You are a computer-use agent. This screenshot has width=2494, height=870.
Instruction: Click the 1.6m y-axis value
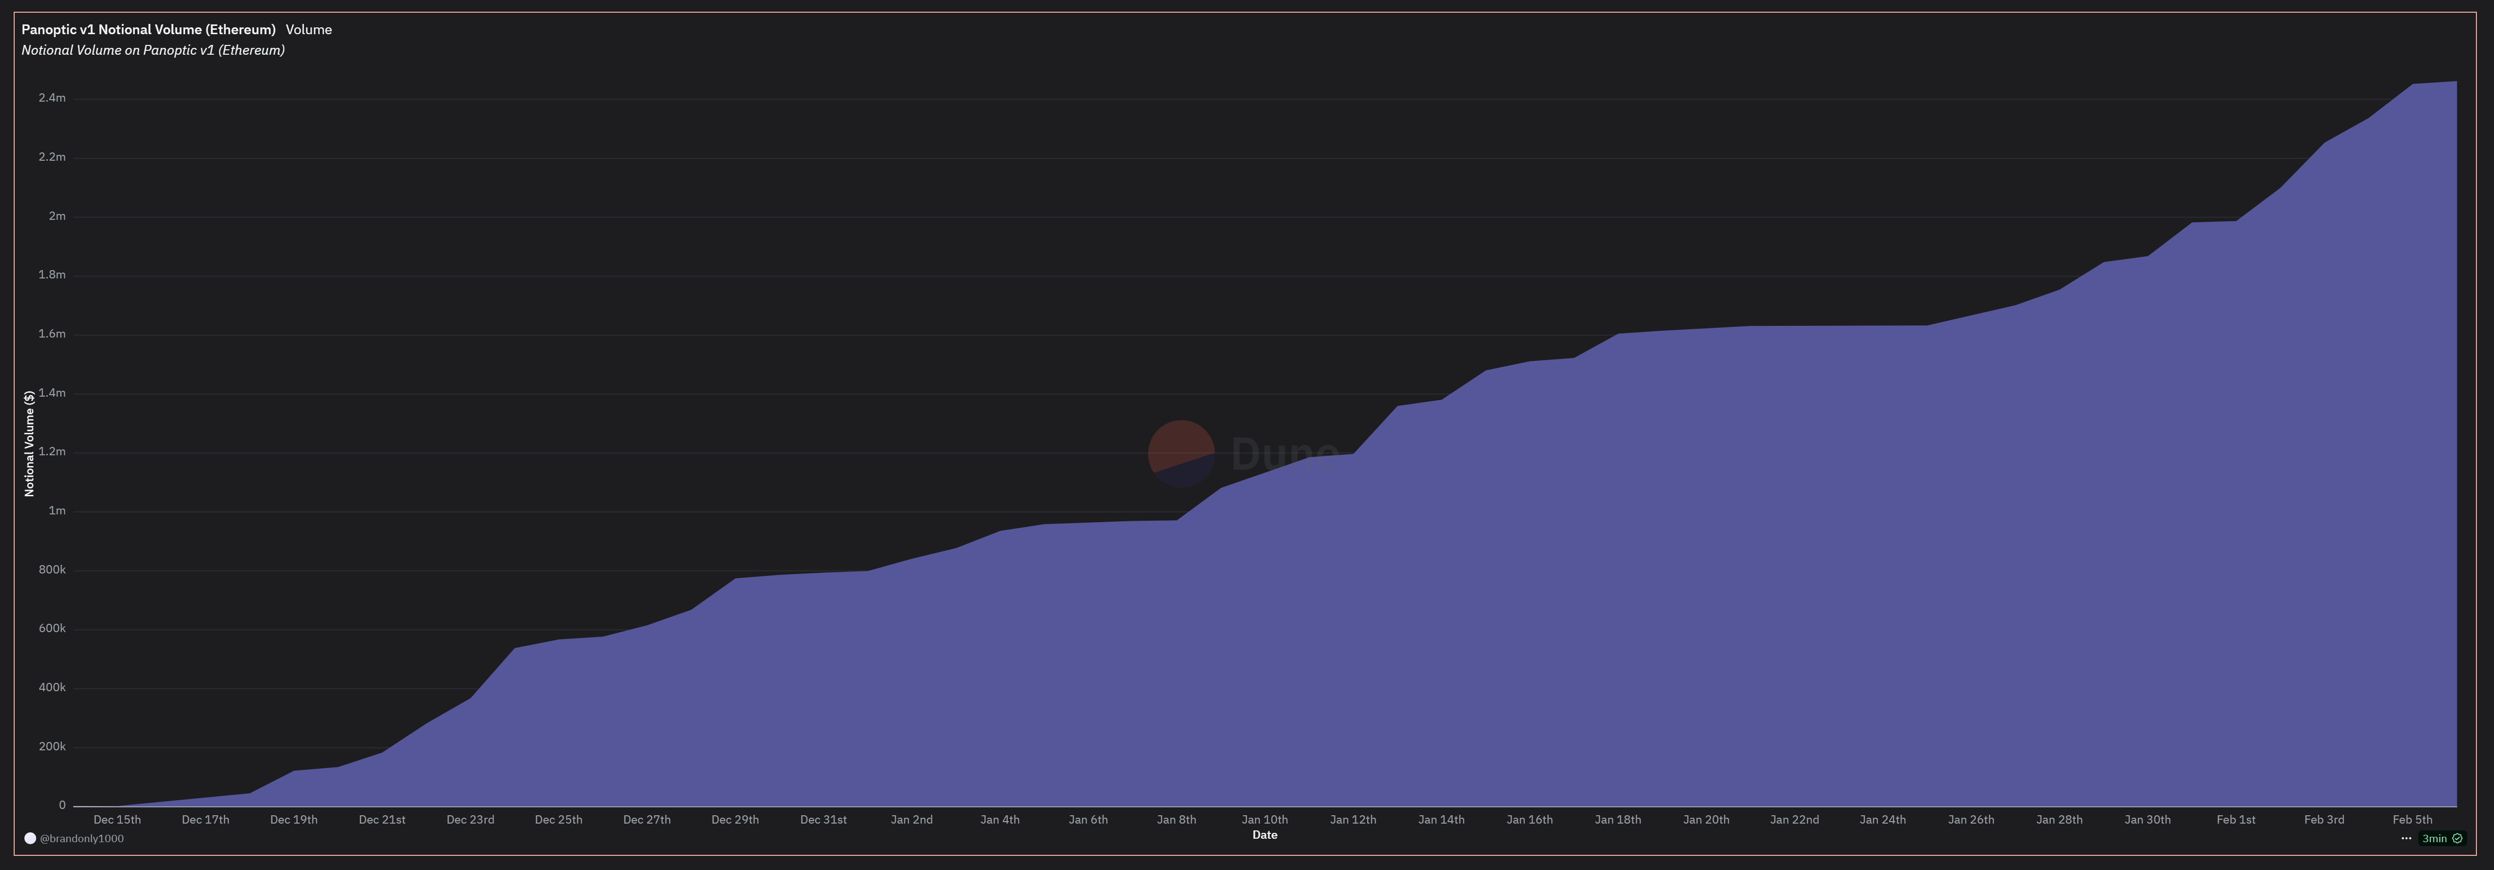coord(52,334)
